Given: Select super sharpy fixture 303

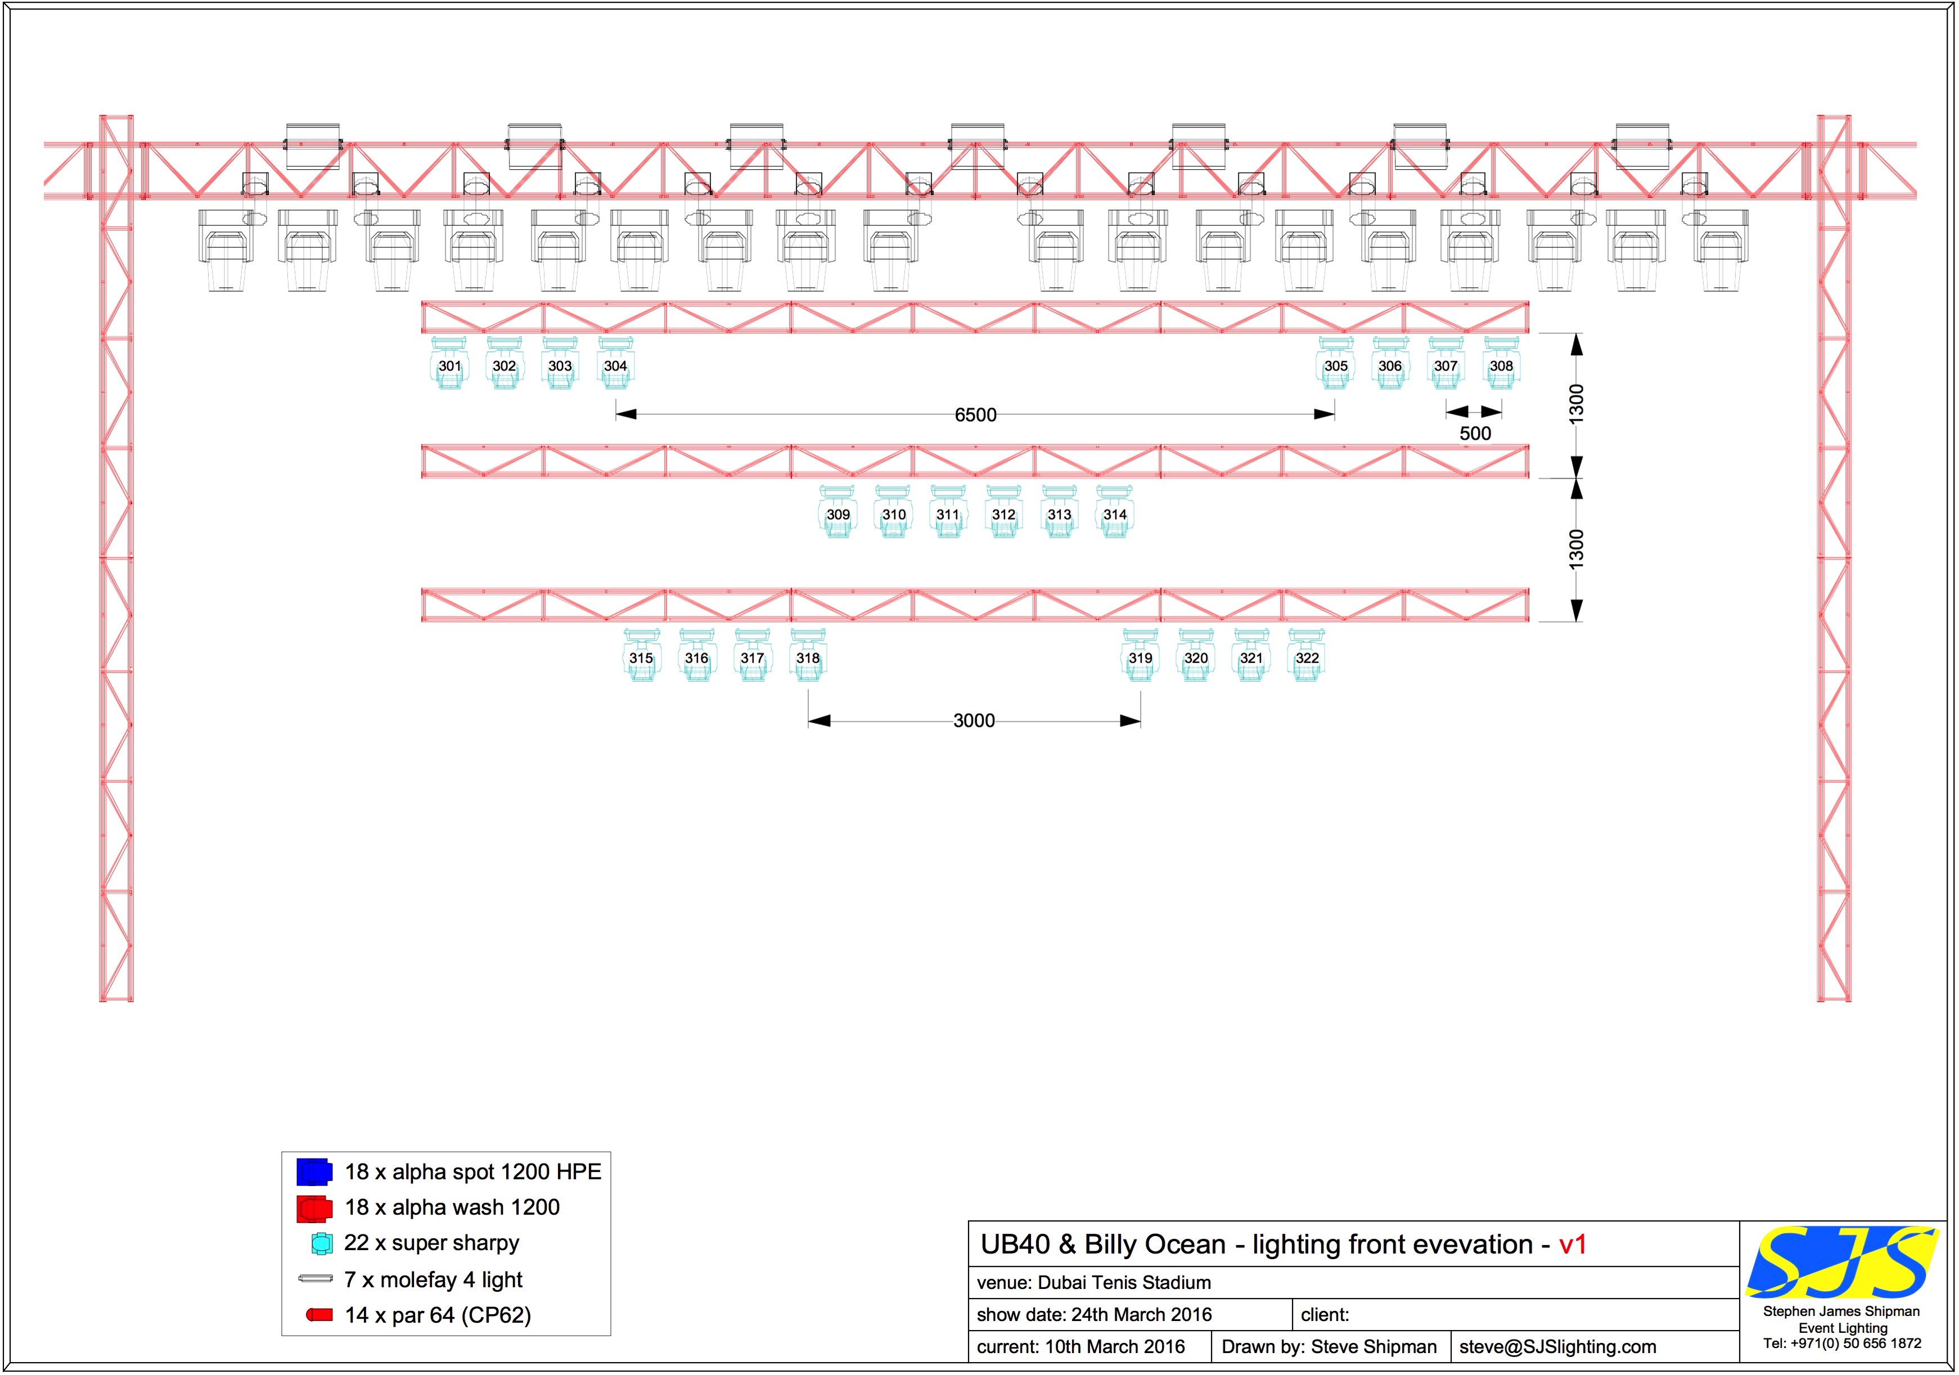Looking at the screenshot, I should pyautogui.click(x=560, y=364).
